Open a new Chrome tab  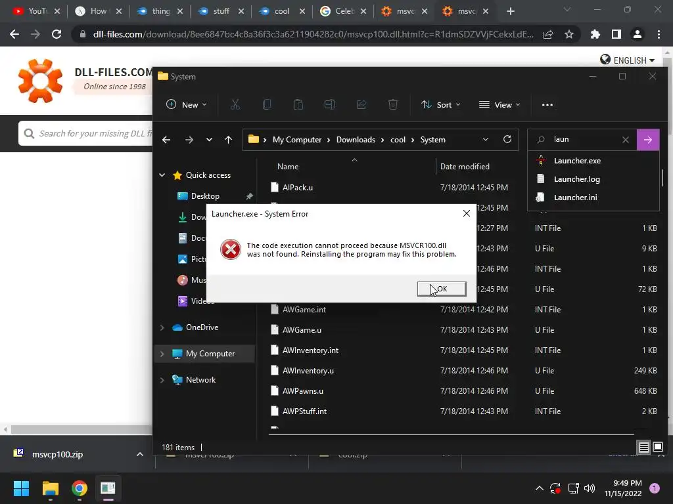pyautogui.click(x=510, y=11)
